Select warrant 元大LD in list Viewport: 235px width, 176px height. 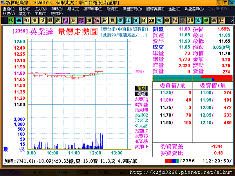(141, 120)
